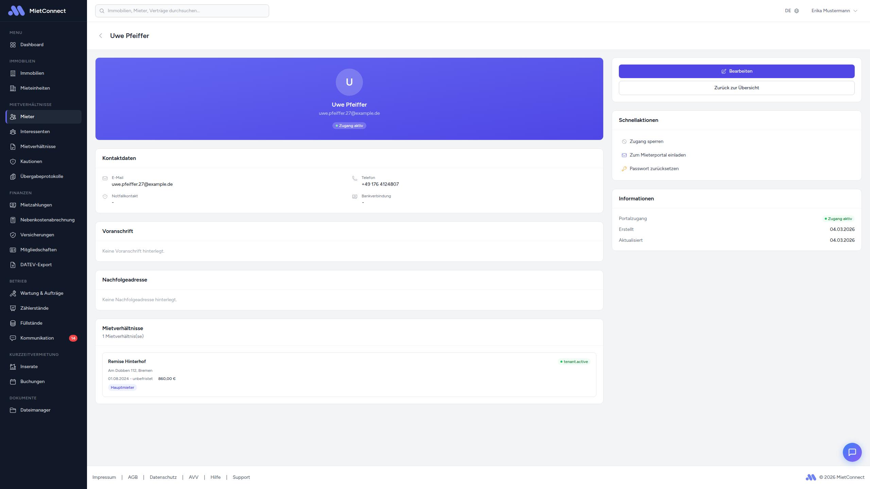The height and width of the screenshot is (489, 870).
Task: Click the back arrow beside Uwe Pfeiffer
Action: pos(101,36)
